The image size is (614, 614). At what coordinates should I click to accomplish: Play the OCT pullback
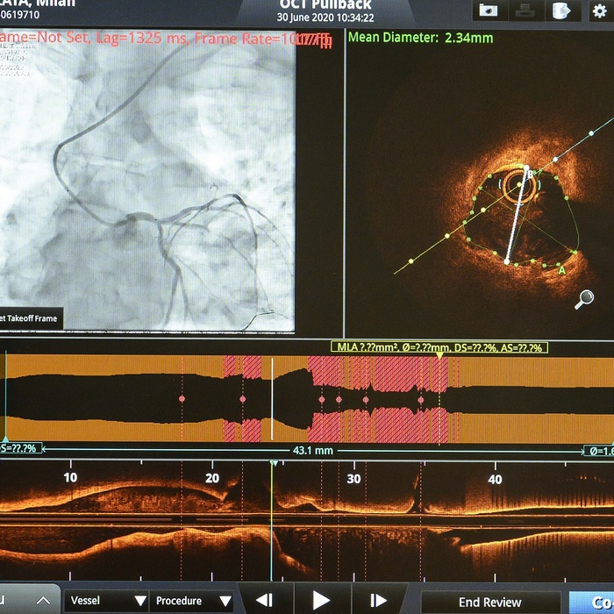[x=321, y=601]
